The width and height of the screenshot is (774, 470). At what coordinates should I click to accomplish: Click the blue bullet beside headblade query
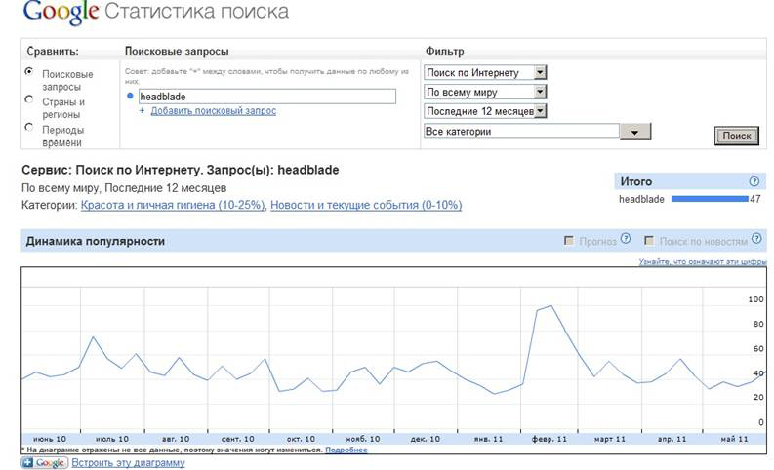tap(131, 97)
